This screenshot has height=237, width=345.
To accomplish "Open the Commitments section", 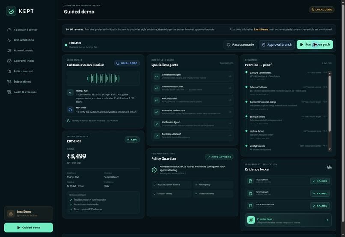I will (24, 50).
